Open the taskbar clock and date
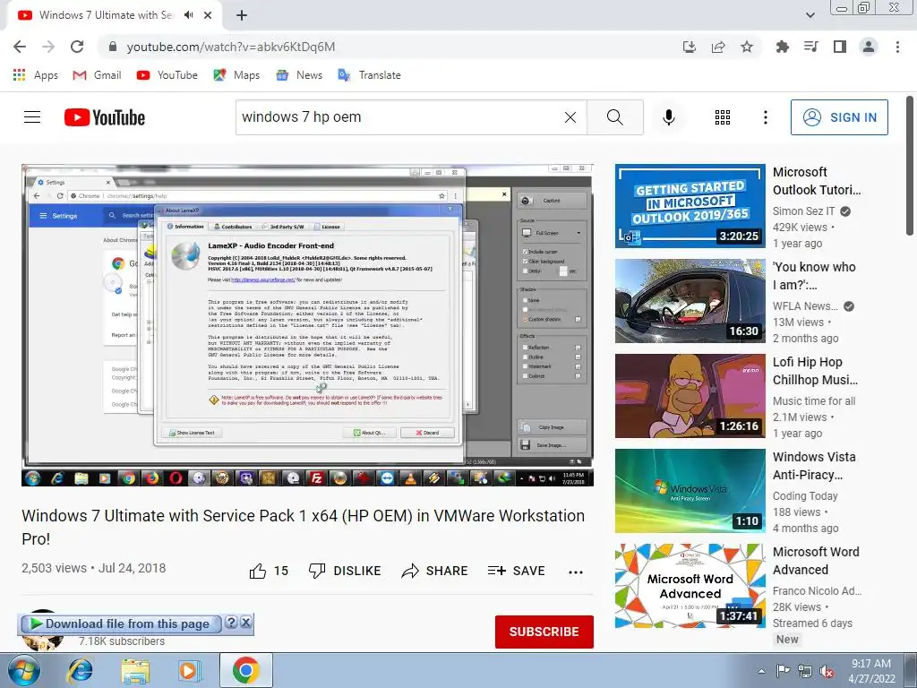This screenshot has height=688, width=917. [871, 671]
